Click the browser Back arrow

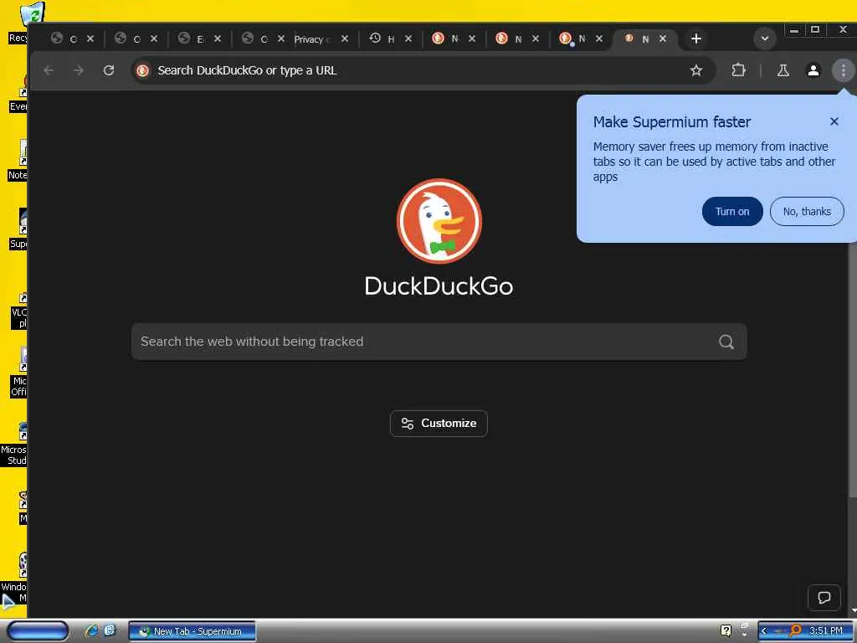(49, 70)
